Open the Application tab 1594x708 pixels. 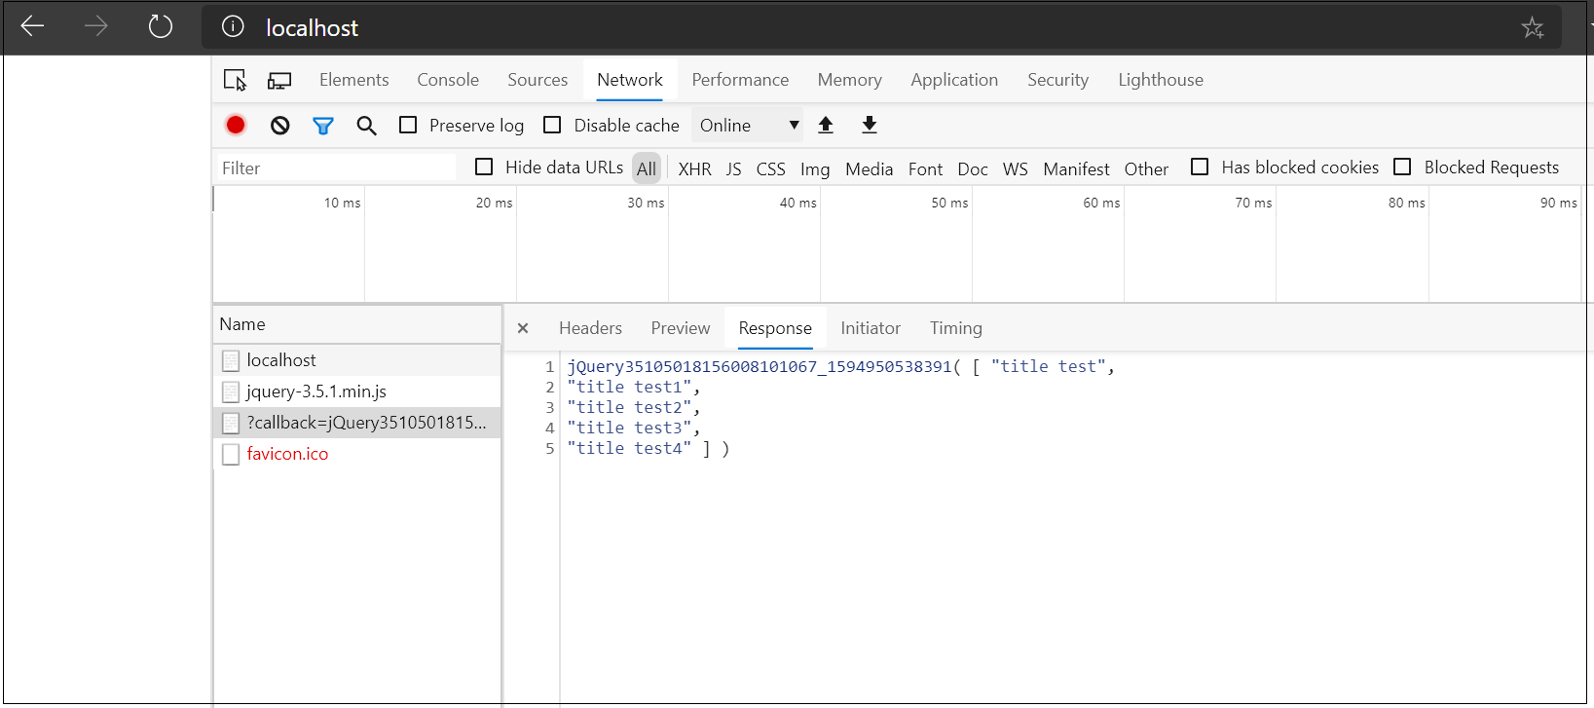coord(954,80)
